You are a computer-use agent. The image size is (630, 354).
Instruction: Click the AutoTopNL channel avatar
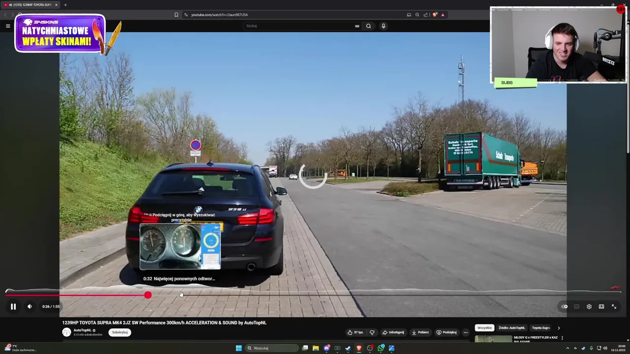66,332
